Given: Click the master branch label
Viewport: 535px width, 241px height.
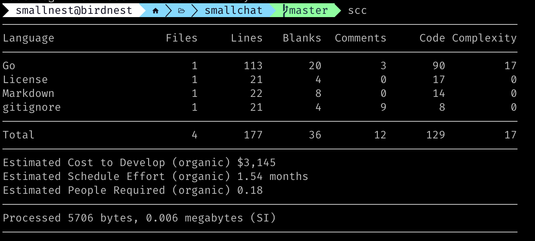Looking at the screenshot, I should coord(309,11).
